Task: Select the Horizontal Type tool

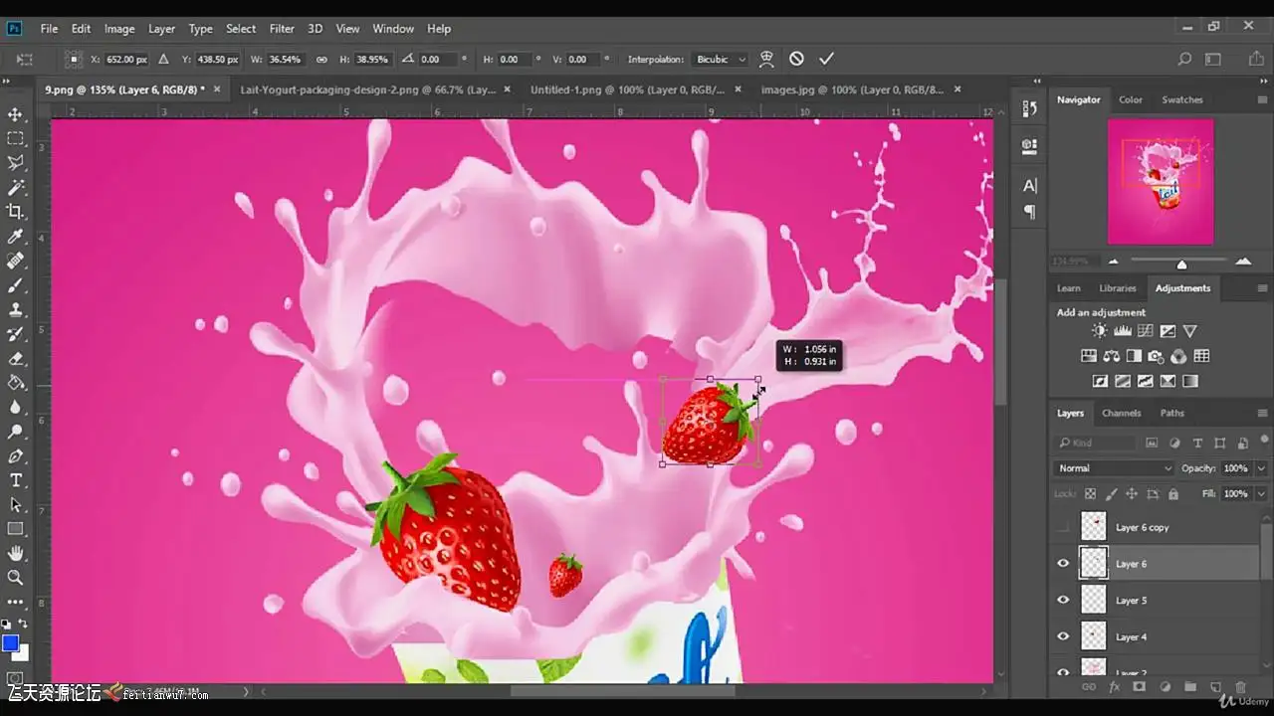Action: pos(16,480)
